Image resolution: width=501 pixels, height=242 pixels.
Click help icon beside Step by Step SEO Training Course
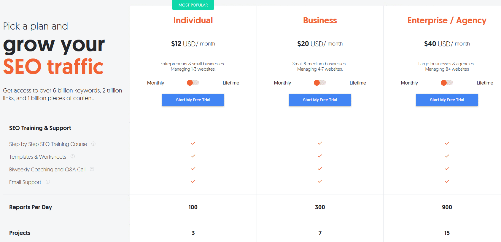click(93, 144)
